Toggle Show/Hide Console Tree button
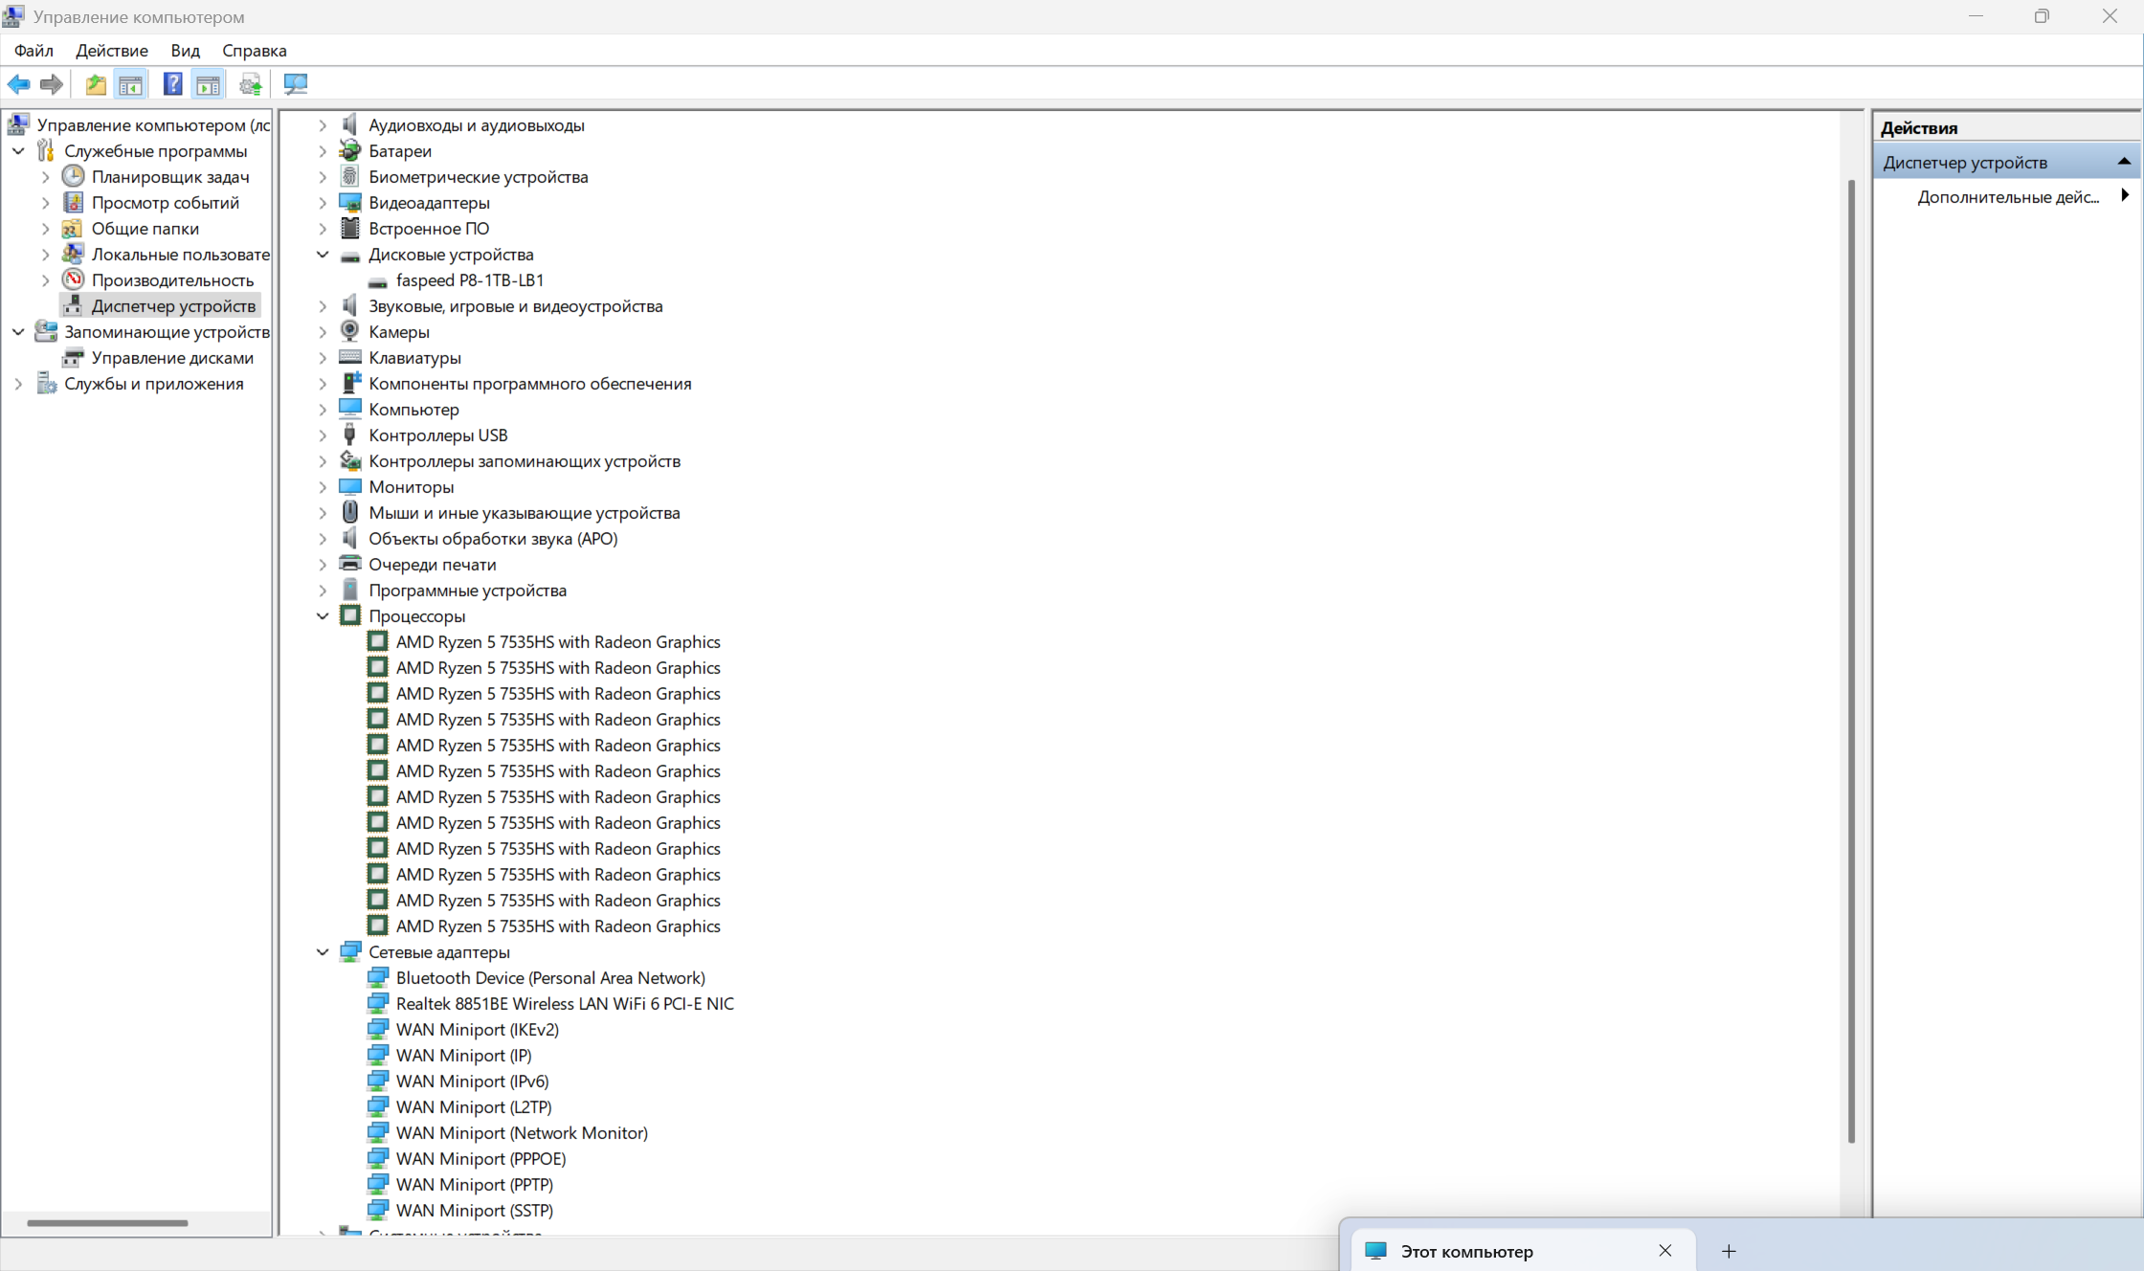The width and height of the screenshot is (2144, 1271). click(130, 84)
